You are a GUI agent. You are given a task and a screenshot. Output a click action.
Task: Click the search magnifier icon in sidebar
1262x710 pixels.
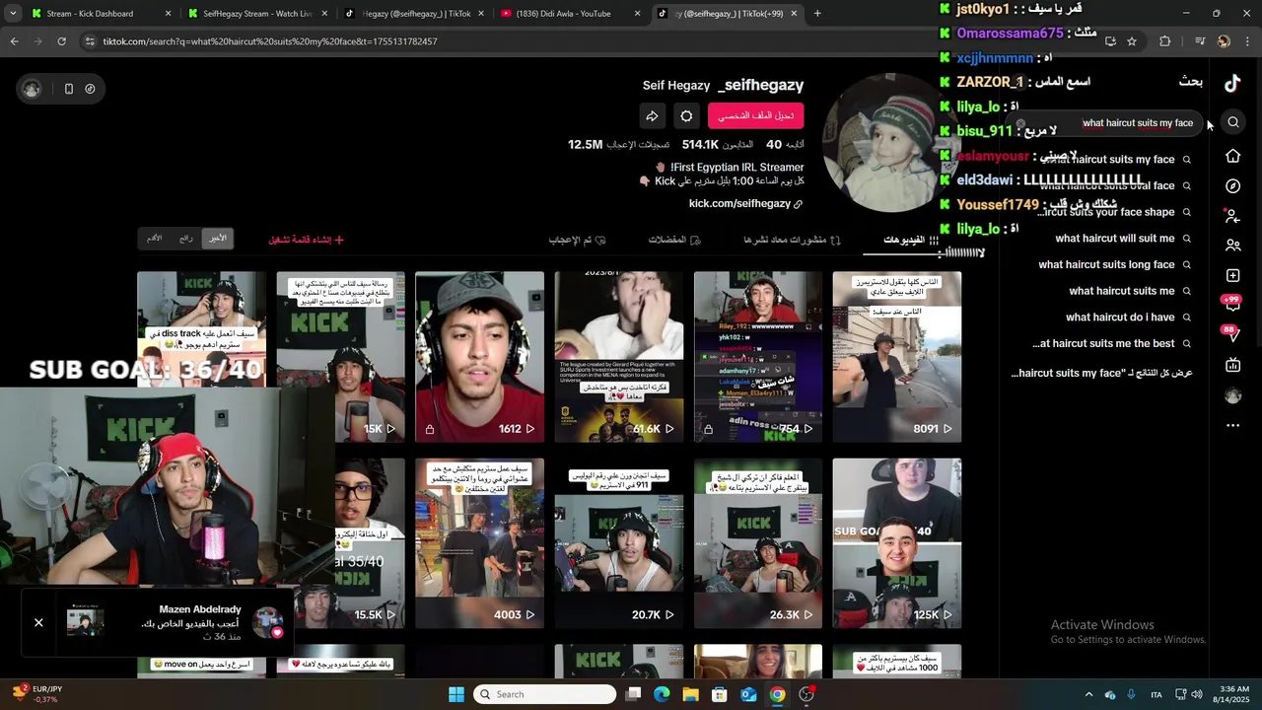pyautogui.click(x=1233, y=122)
